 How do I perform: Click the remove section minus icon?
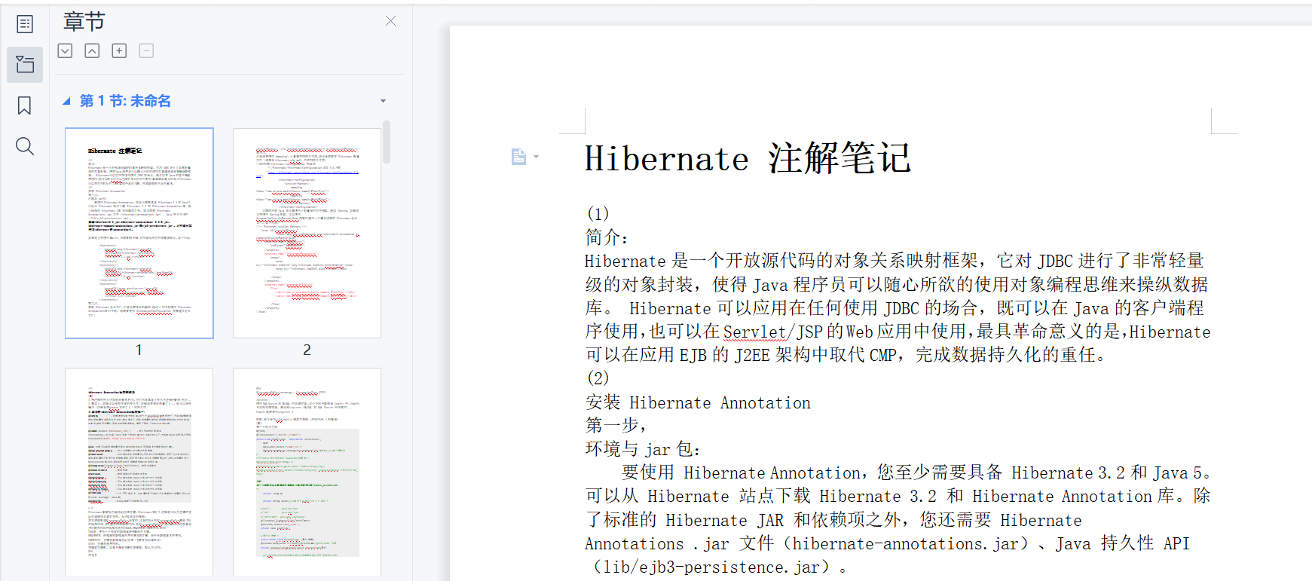pyautogui.click(x=147, y=50)
